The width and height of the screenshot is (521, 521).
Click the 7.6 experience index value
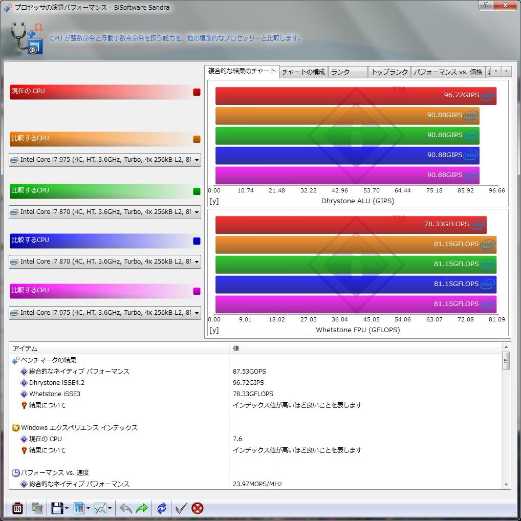click(237, 439)
